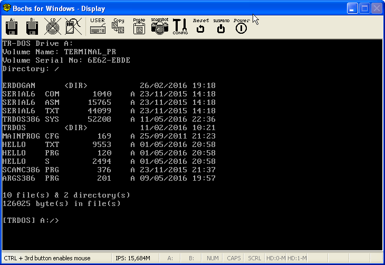The height and width of the screenshot is (265, 385).
Task: Click the floppy A: drive icon
Action: pyautogui.click(x=12, y=26)
